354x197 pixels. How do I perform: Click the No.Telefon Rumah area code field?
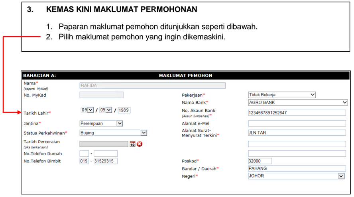click(84, 154)
